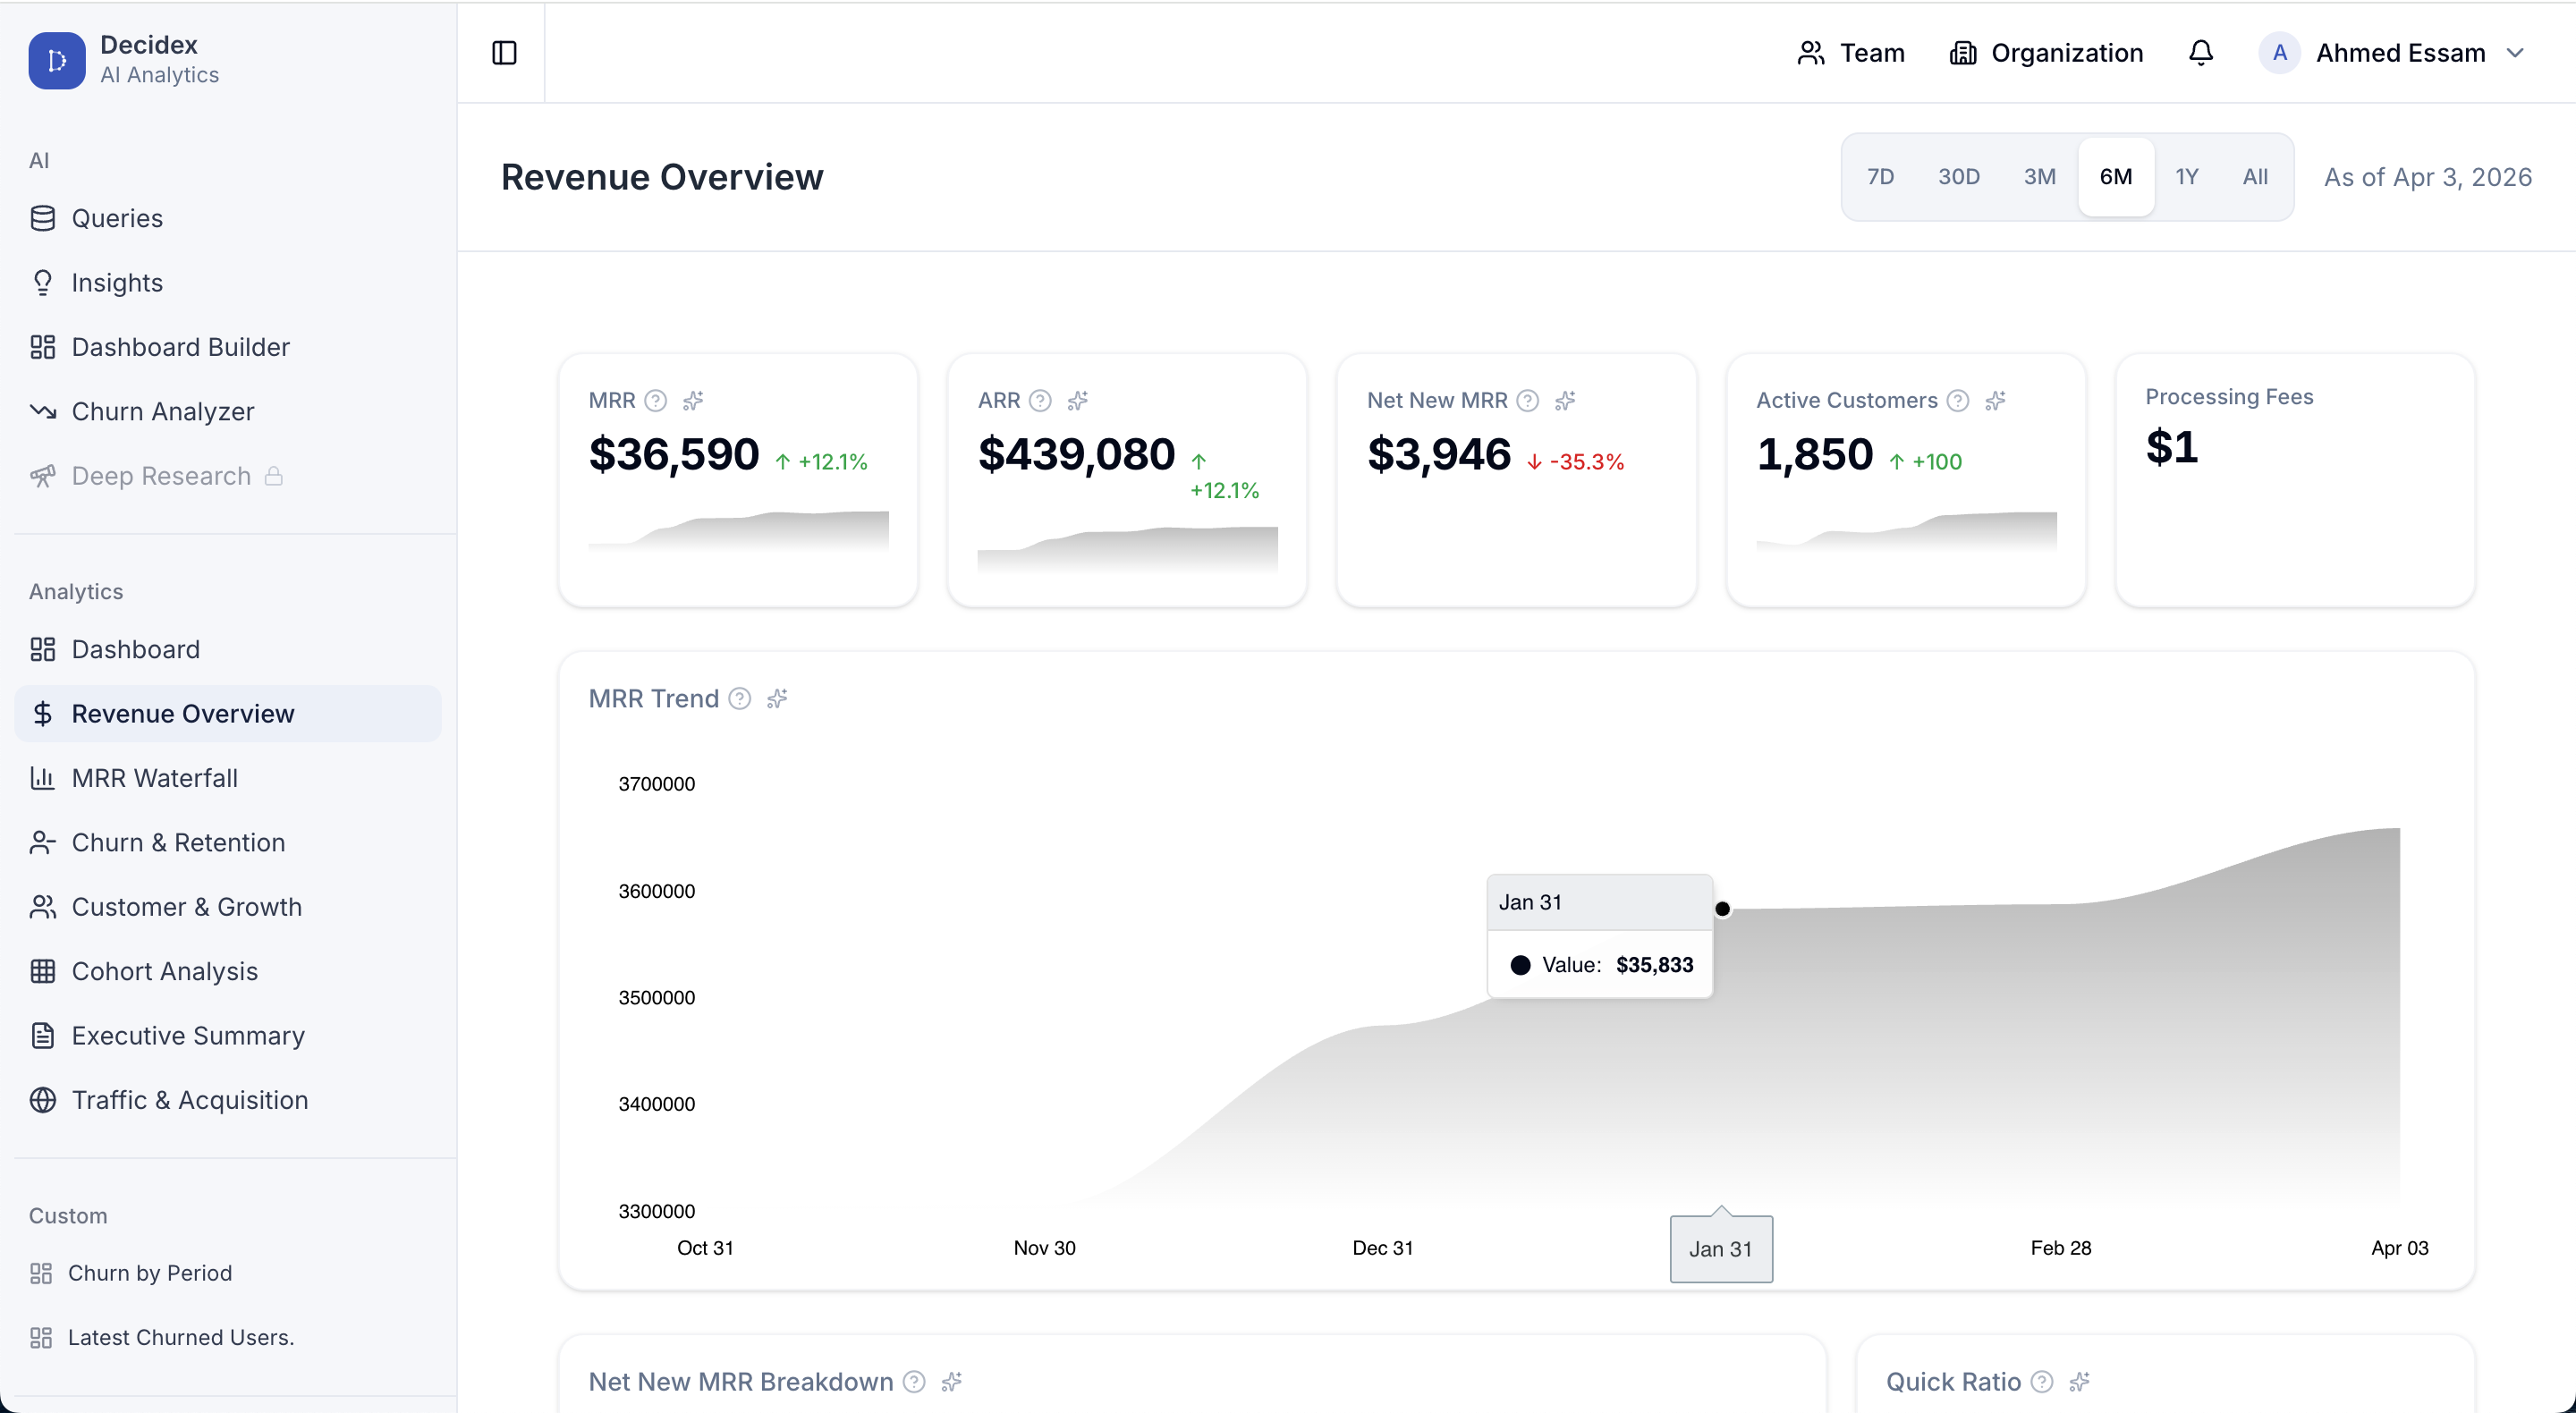2576x1413 pixels.
Task: Select the 30D time range option
Action: (1958, 177)
